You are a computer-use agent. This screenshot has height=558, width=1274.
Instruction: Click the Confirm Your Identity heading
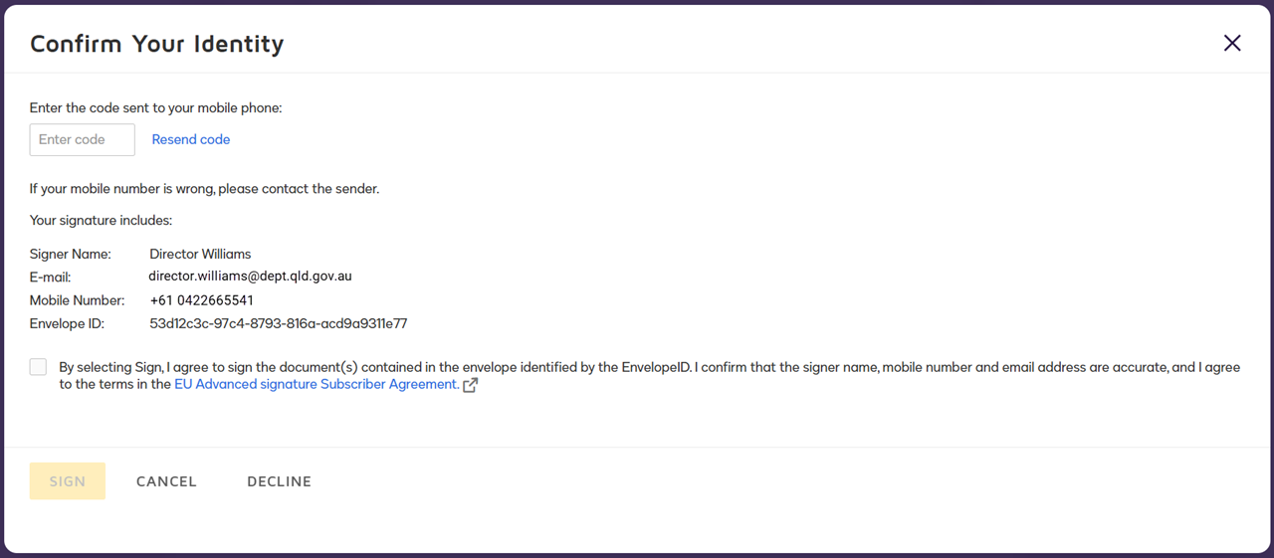[x=156, y=44]
